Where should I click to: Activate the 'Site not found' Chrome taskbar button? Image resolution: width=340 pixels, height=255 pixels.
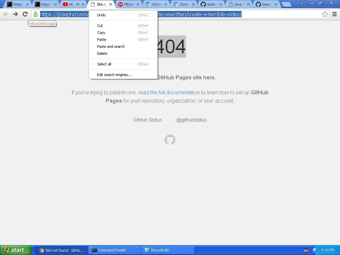point(61,250)
